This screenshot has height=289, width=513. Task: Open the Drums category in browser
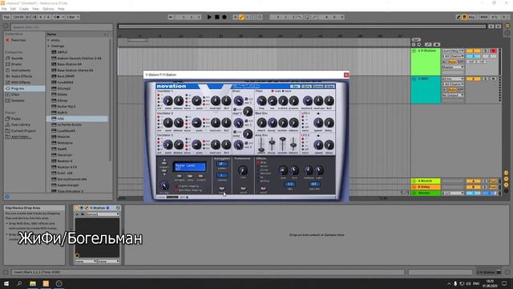(x=16, y=64)
